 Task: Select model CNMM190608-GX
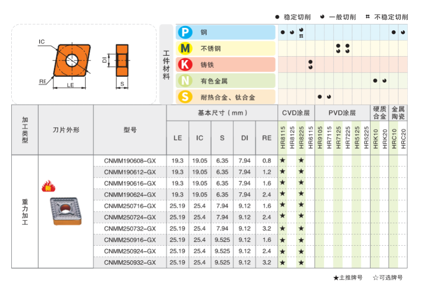[130, 161]
